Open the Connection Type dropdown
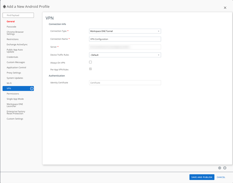 125,31
